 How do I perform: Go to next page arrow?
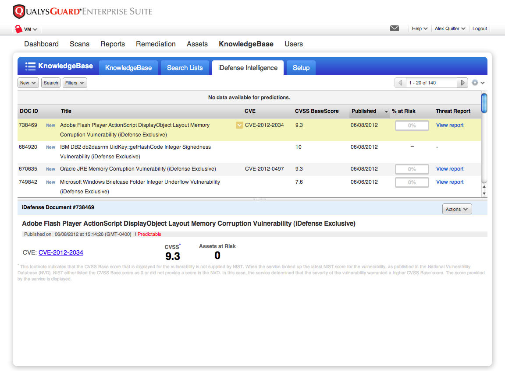pyautogui.click(x=462, y=83)
